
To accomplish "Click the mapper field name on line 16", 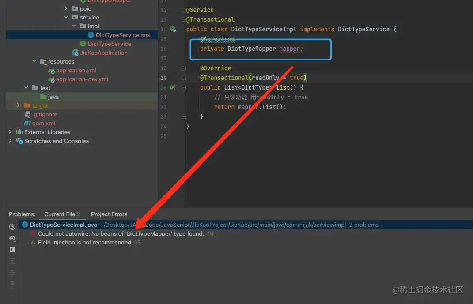I will pos(289,49).
